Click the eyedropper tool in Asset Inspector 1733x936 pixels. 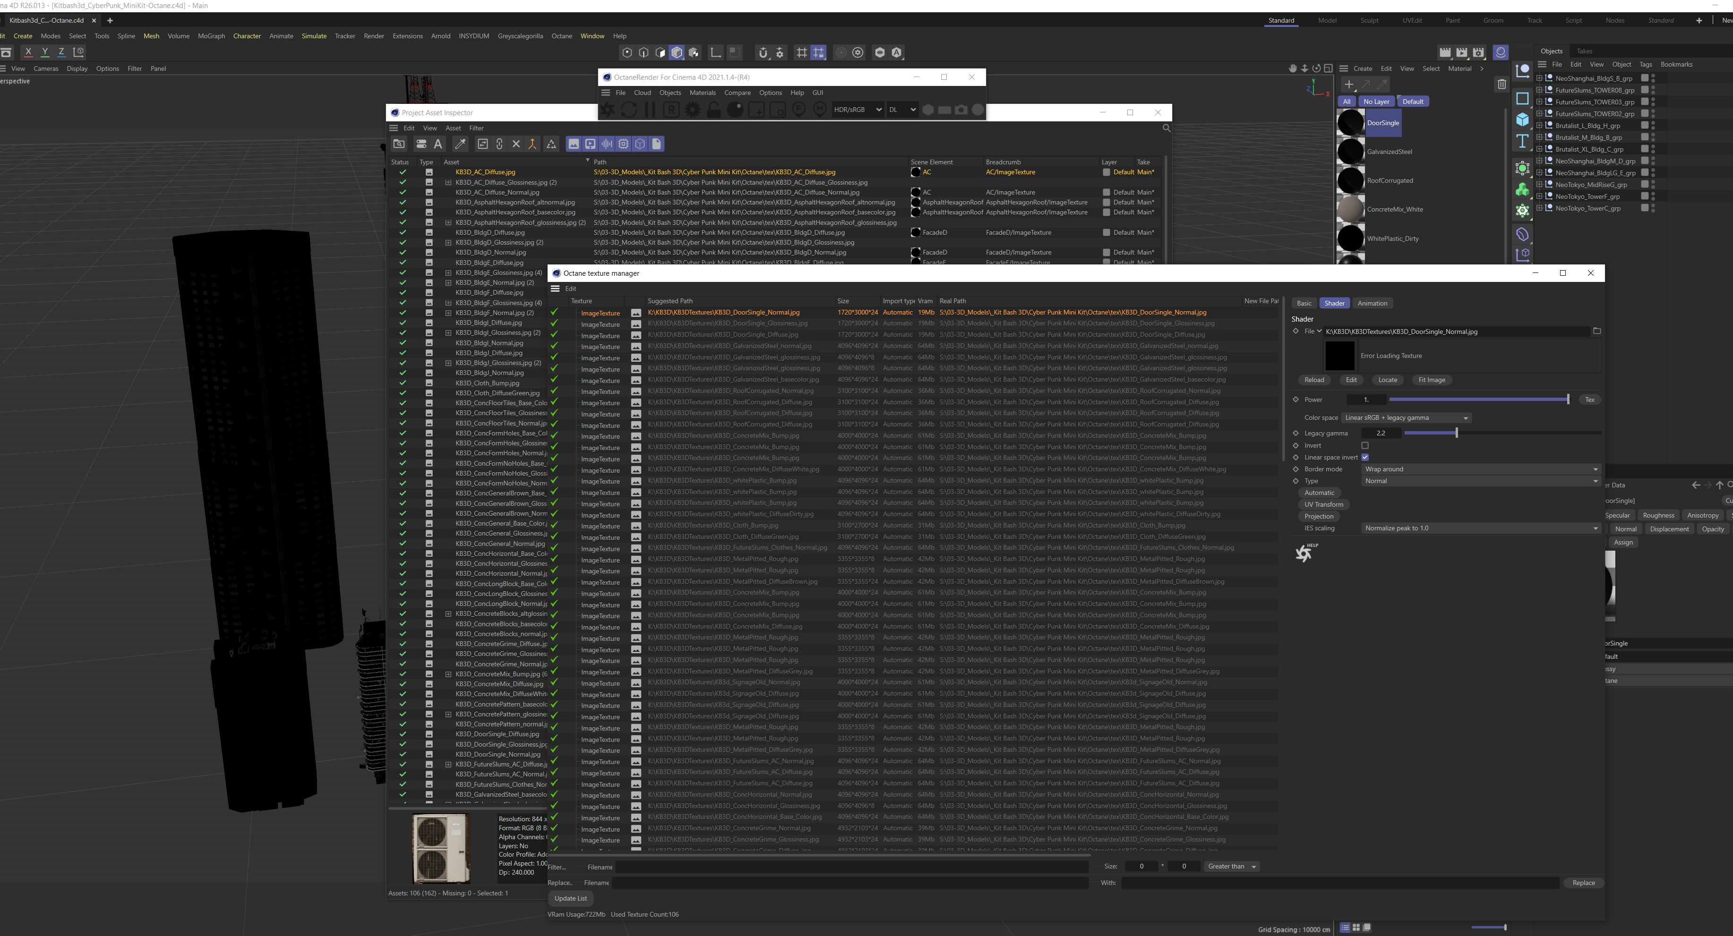click(x=460, y=144)
